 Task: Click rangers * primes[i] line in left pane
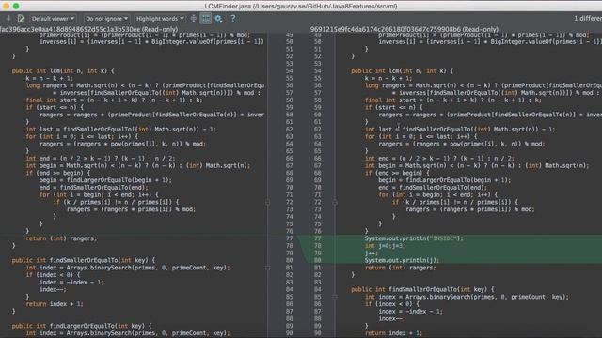coord(132,209)
